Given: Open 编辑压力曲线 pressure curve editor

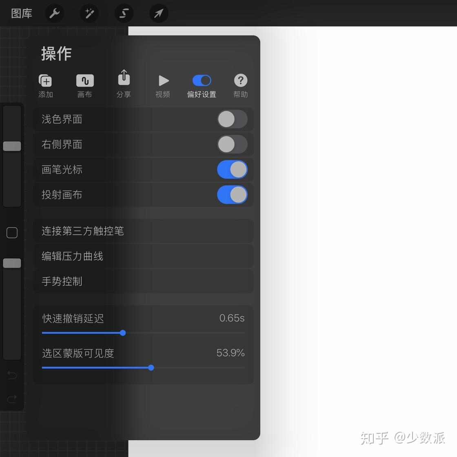Looking at the screenshot, I should (143, 256).
